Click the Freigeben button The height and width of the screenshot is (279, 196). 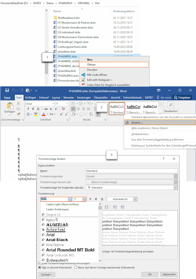(182, 98)
